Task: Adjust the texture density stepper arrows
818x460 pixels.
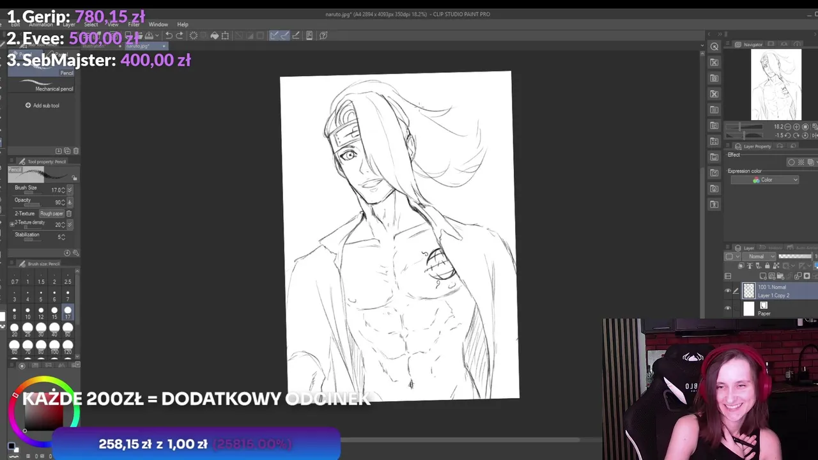Action: click(x=63, y=225)
